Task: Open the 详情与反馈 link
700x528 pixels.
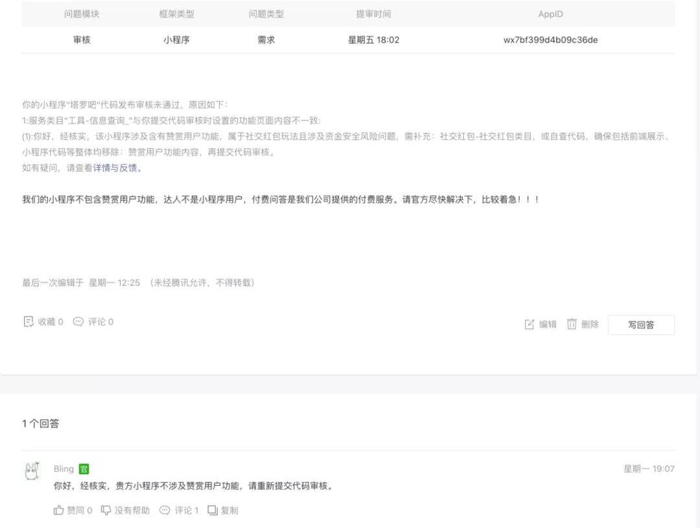Action: pyautogui.click(x=115, y=168)
